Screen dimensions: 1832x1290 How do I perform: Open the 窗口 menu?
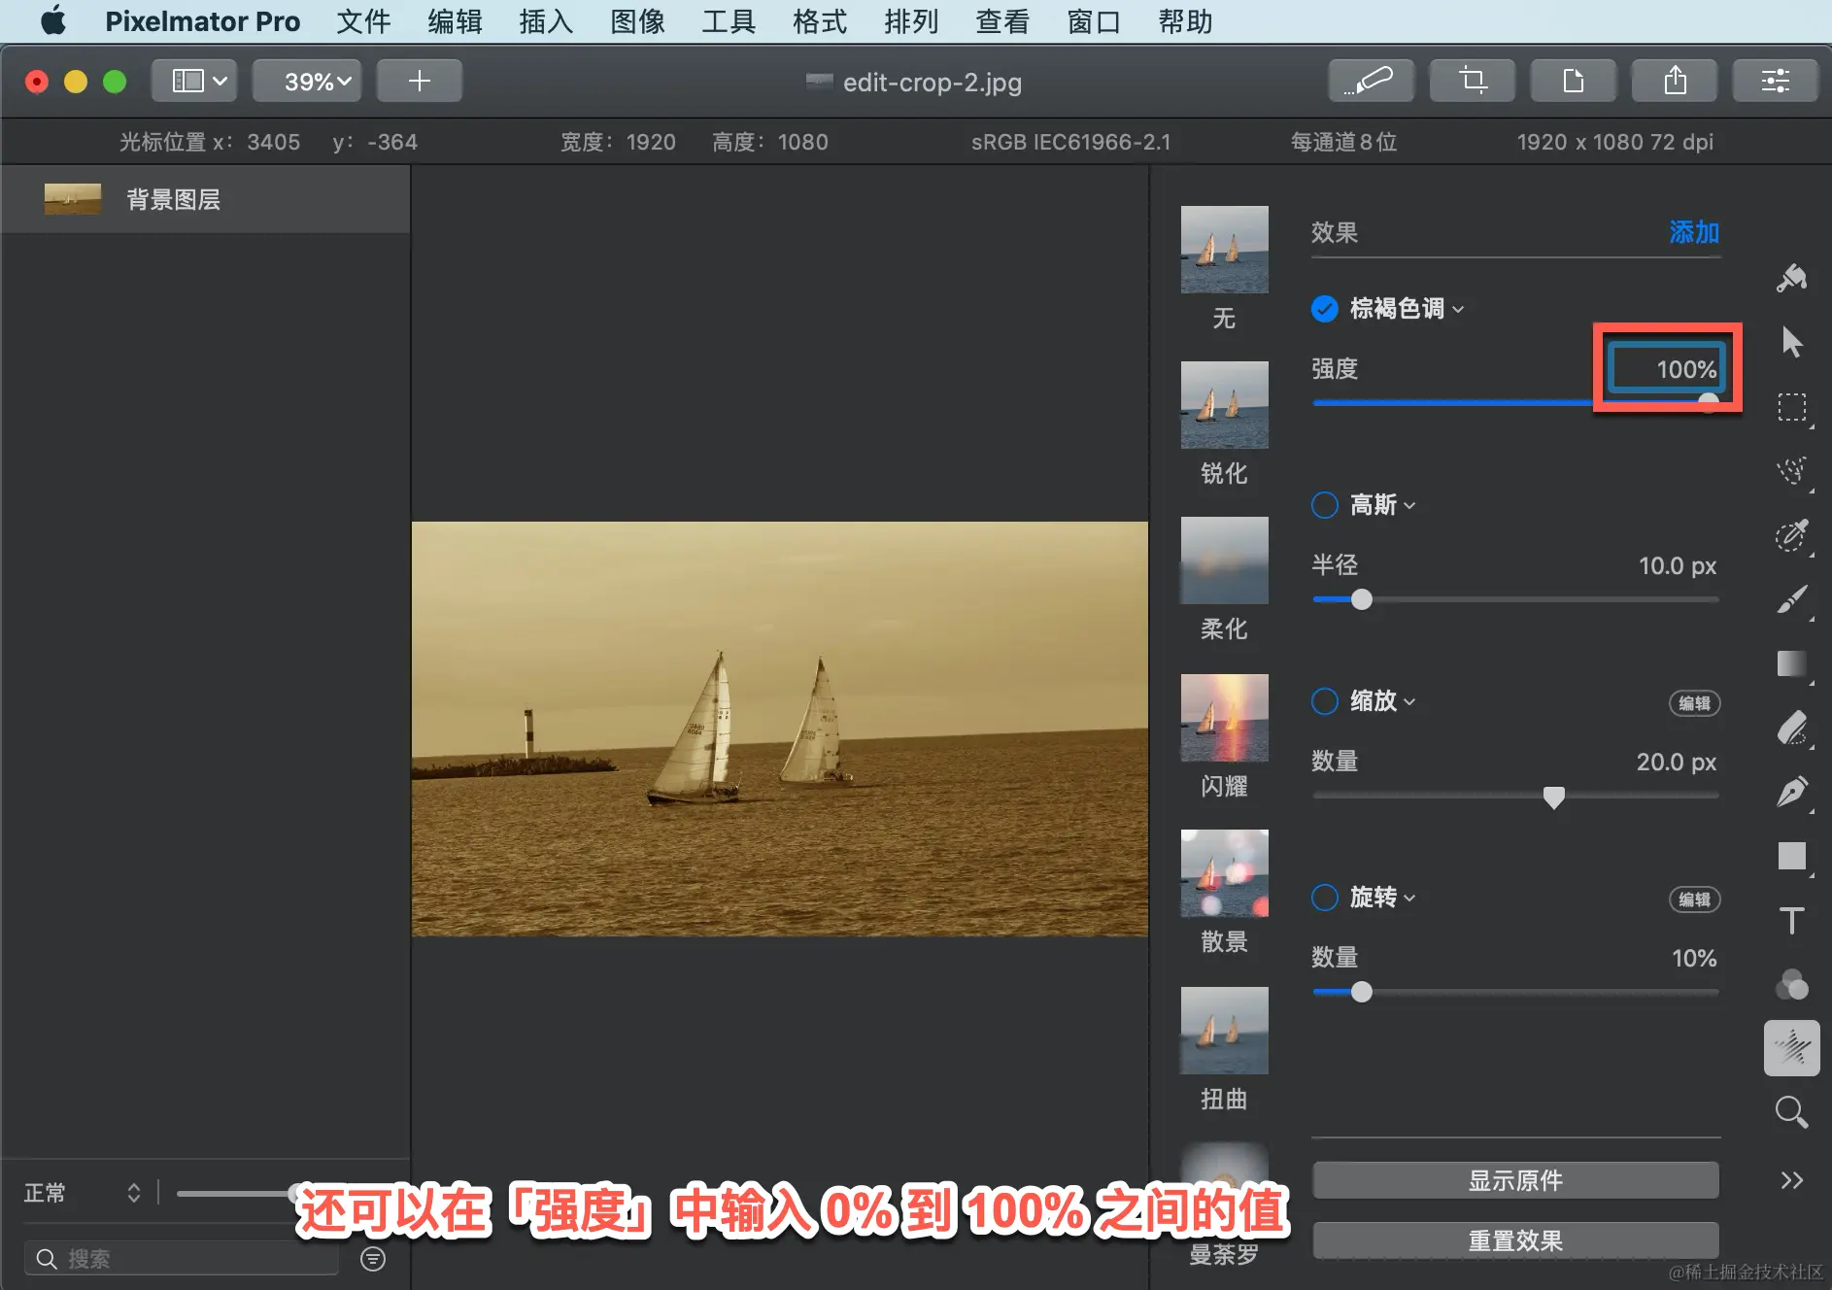click(x=1094, y=21)
